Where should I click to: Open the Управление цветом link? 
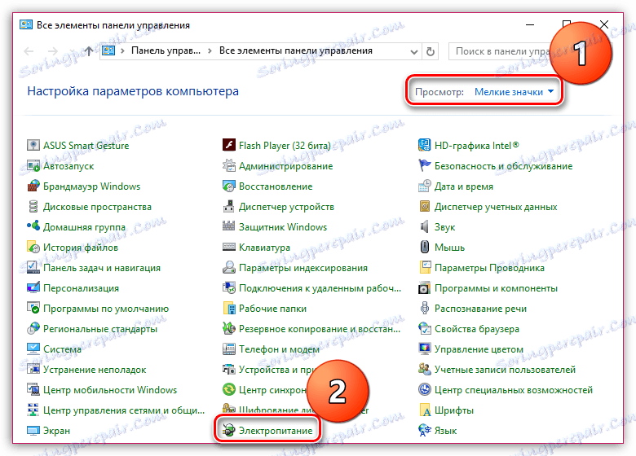point(479,349)
